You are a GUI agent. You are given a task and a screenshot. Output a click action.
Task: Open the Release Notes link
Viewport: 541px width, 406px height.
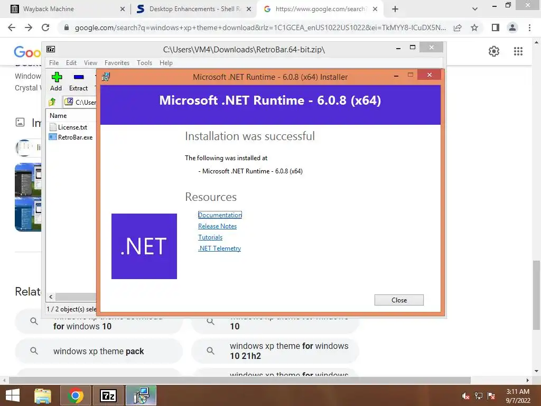click(x=217, y=226)
